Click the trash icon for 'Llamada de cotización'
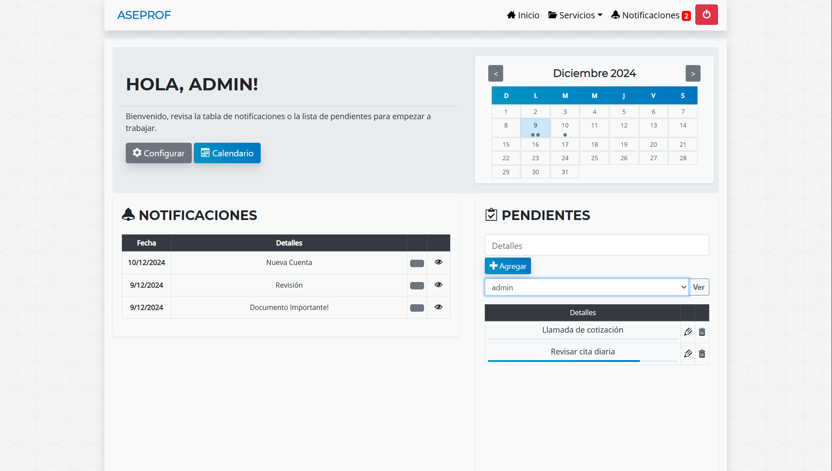Viewport: 832px width, 471px height. (702, 332)
